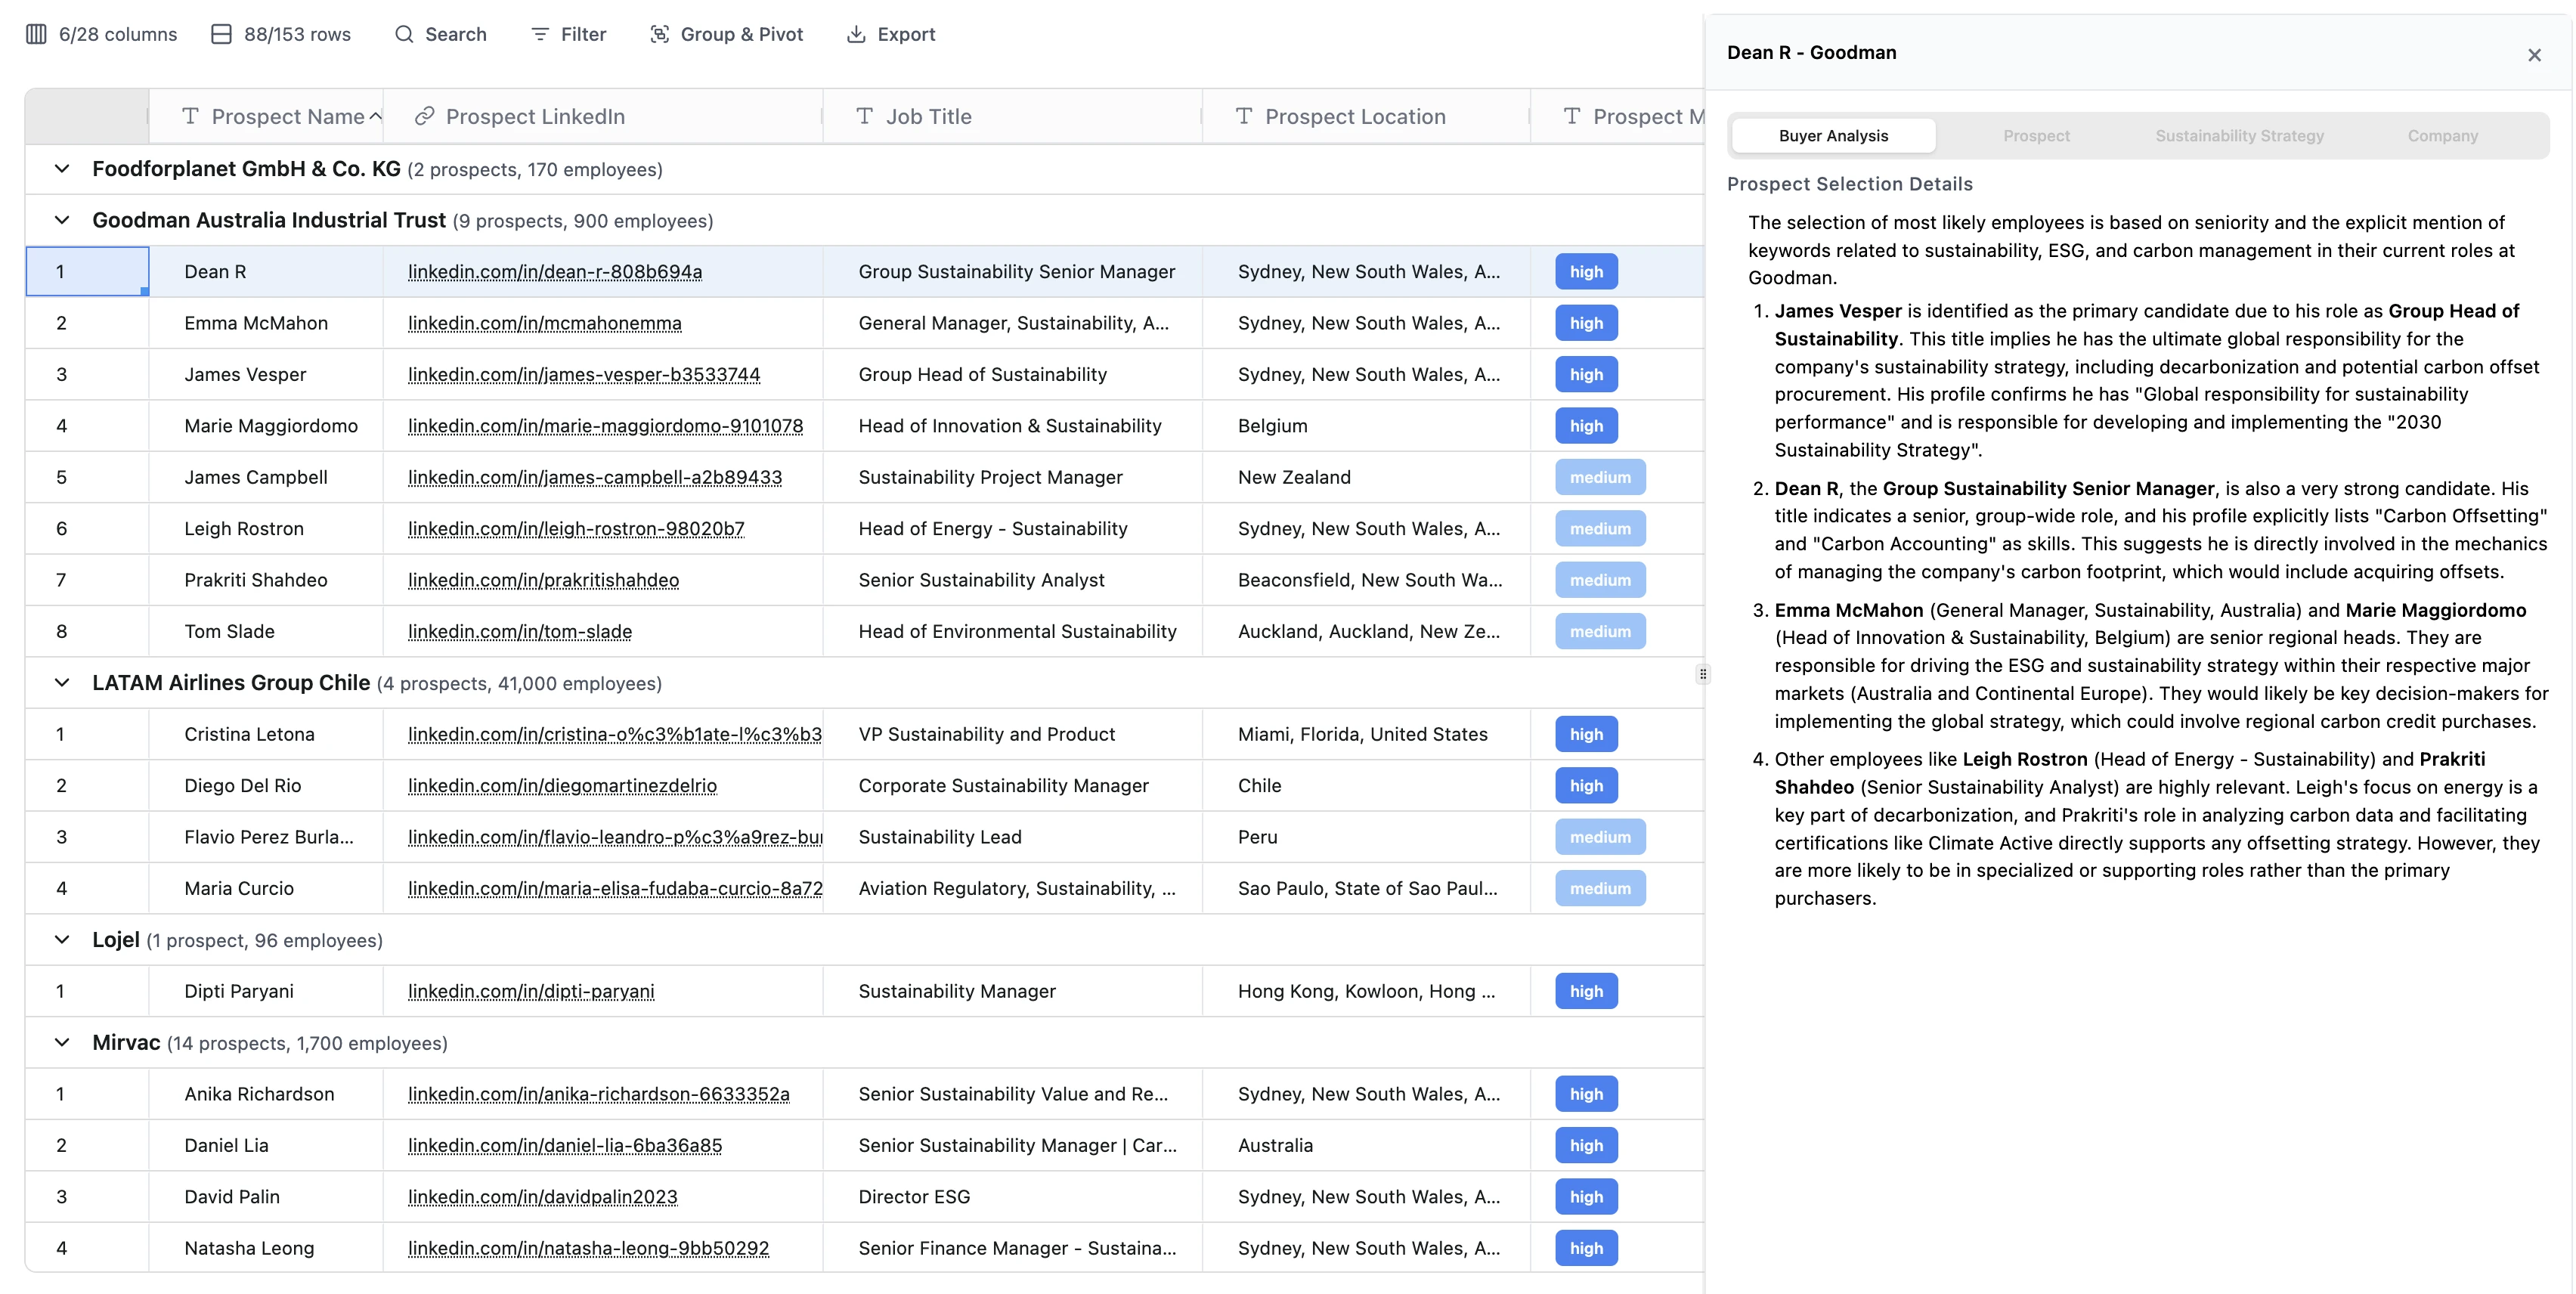The width and height of the screenshot is (2576, 1294).
Task: Switch to the Sustainability Strategy tab
Action: click(2238, 136)
